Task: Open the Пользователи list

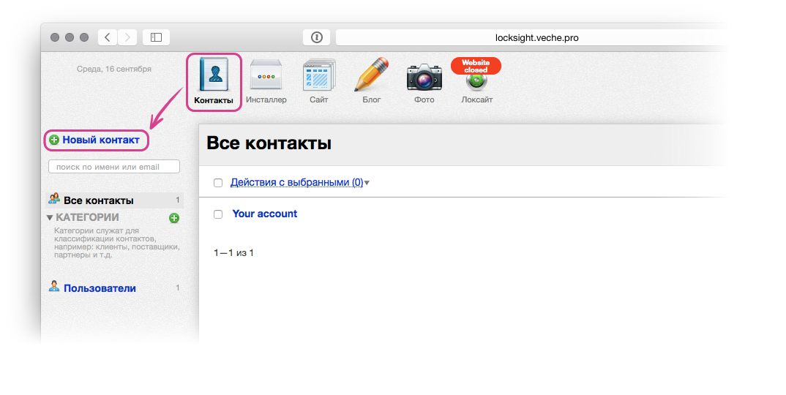Action: (x=100, y=288)
